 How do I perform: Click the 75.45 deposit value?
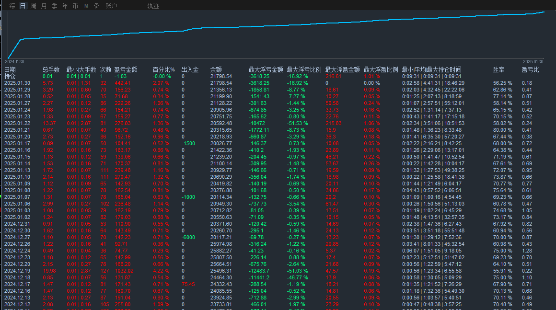[188, 284]
